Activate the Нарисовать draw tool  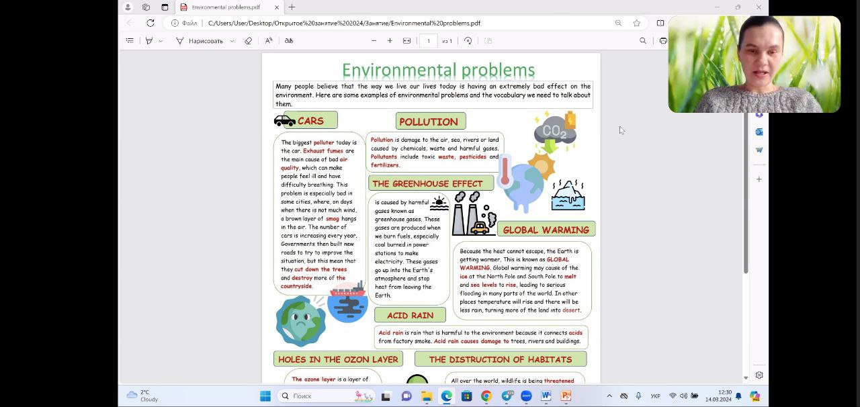click(200, 41)
